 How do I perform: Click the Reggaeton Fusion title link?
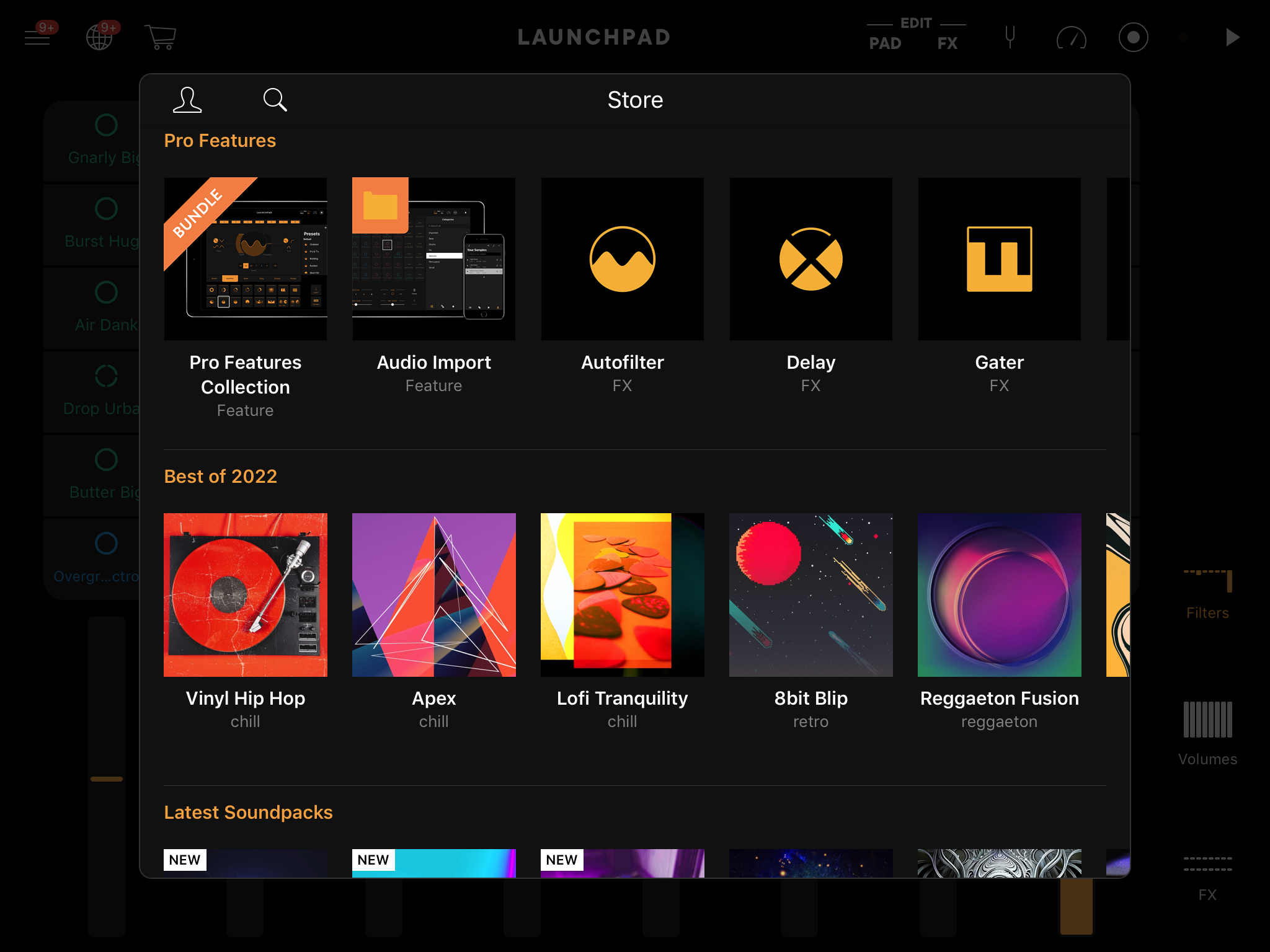999,699
